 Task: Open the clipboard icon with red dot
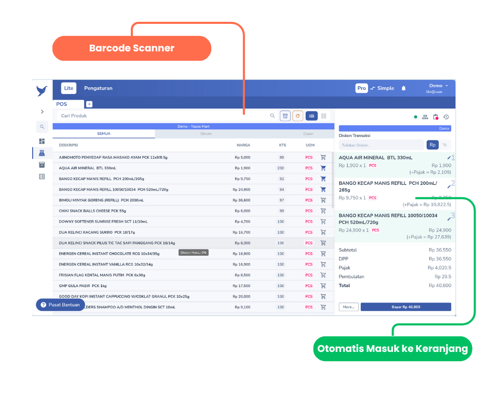pyautogui.click(x=436, y=117)
